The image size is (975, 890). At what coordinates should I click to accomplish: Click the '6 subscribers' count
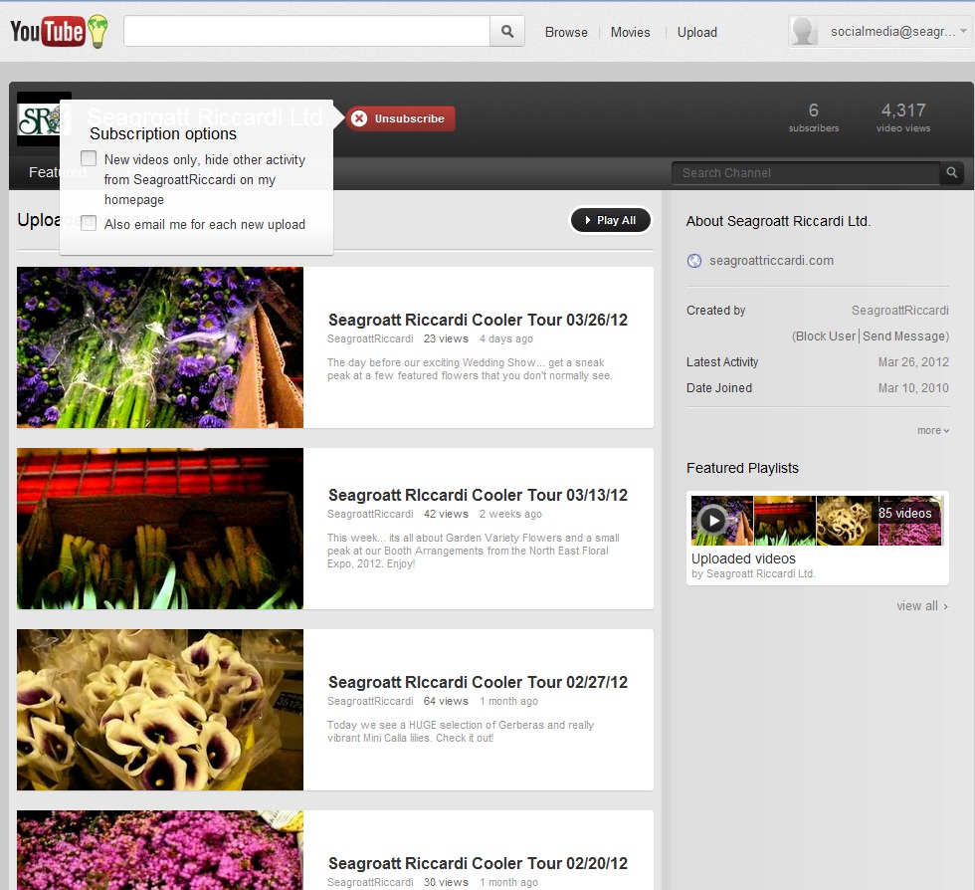coord(814,117)
